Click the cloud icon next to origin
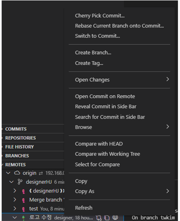Viewport: 180px width, 221px height. tap(17, 173)
